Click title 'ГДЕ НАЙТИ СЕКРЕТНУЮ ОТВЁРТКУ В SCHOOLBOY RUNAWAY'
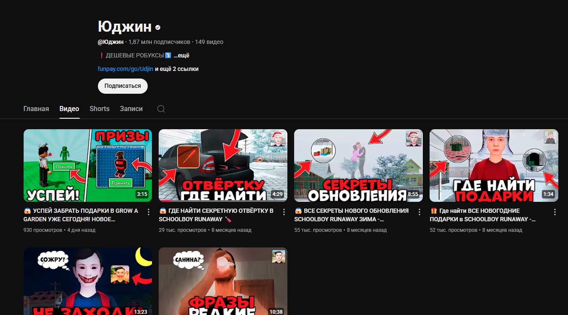The image size is (568, 315). point(216,215)
